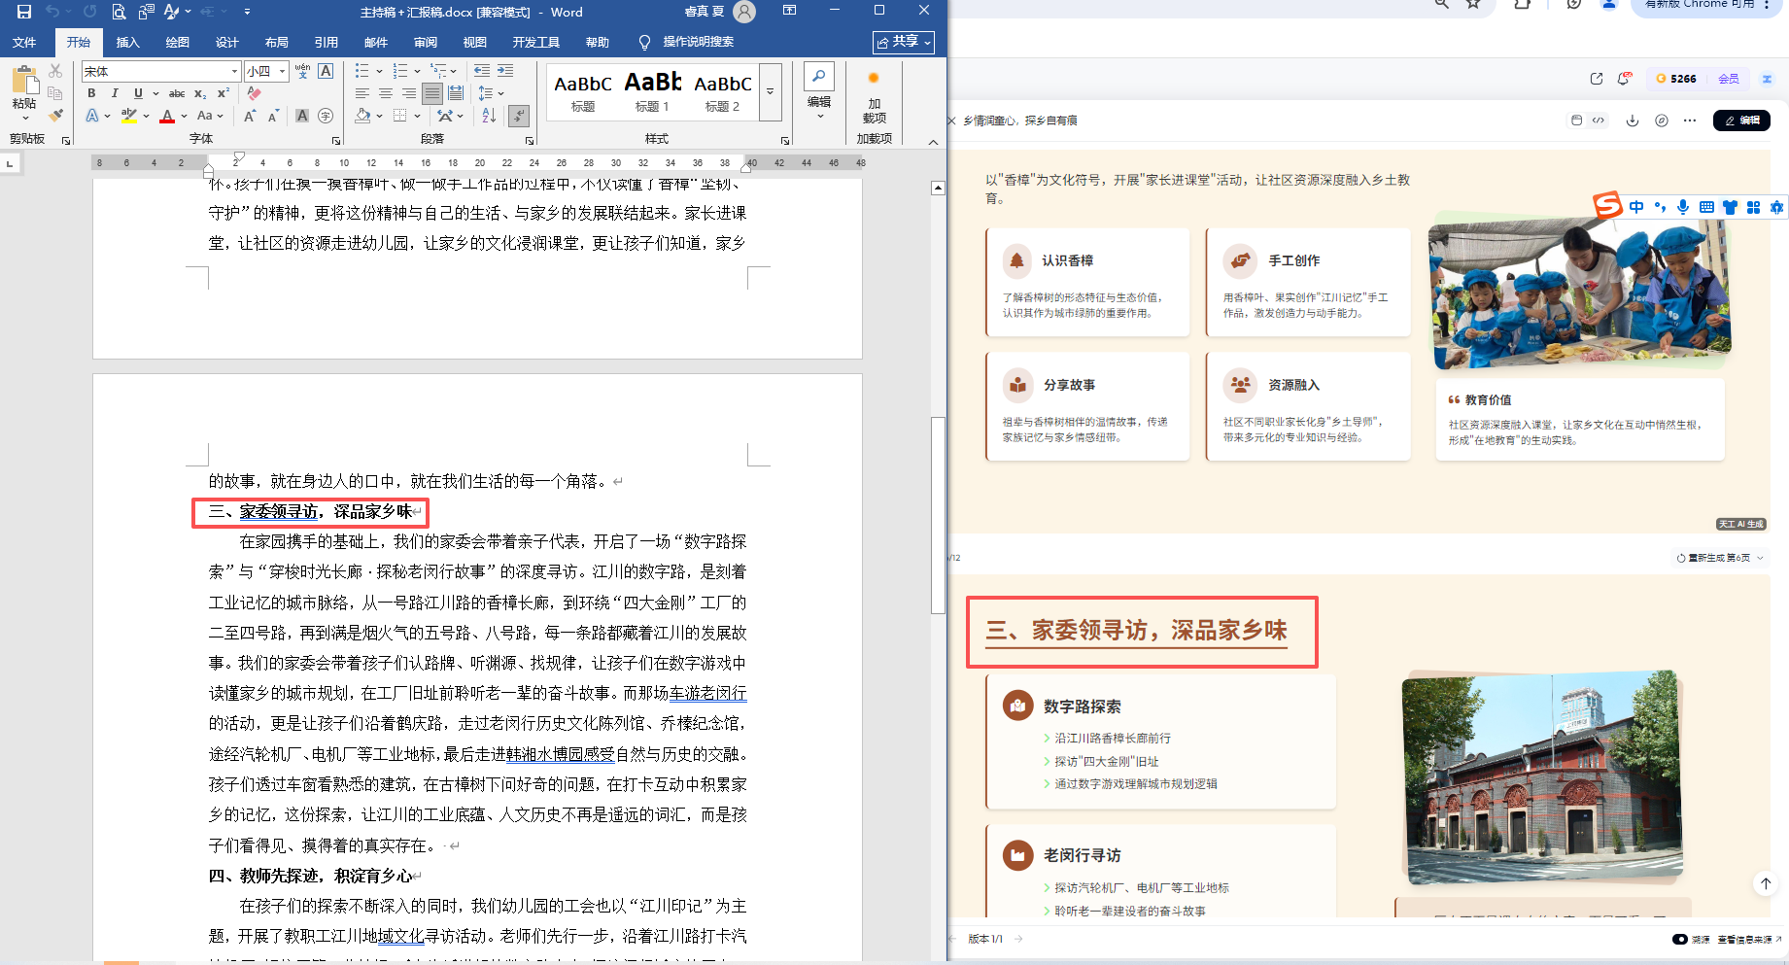Screen dimensions: 1789x965
Task: Apply subscript formatting
Action: coord(200,93)
